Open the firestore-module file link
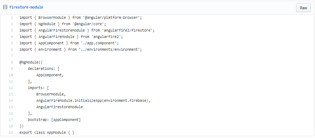Image resolution: width=315 pixels, height=138 pixels. (26, 7)
